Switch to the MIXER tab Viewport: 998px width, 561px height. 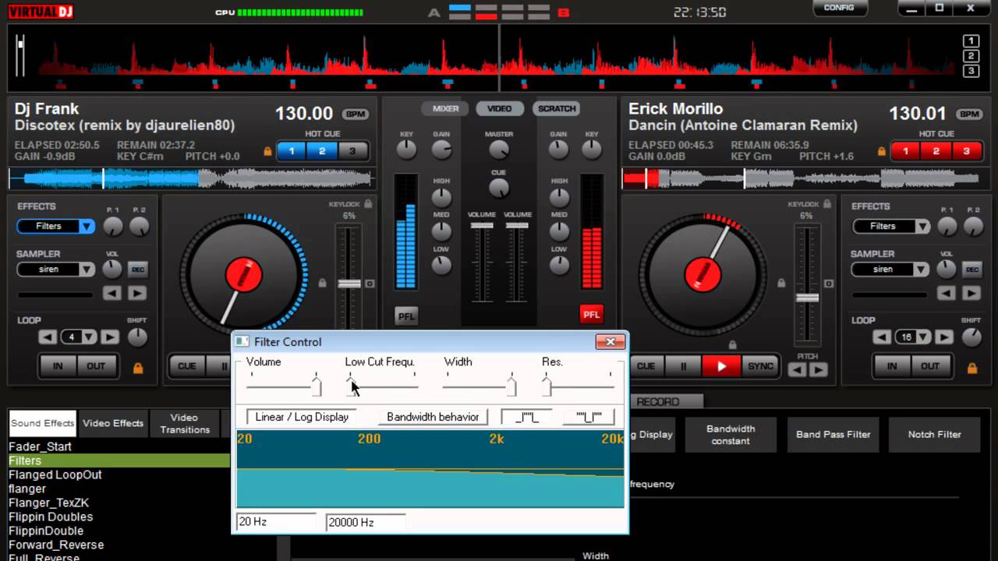[446, 108]
